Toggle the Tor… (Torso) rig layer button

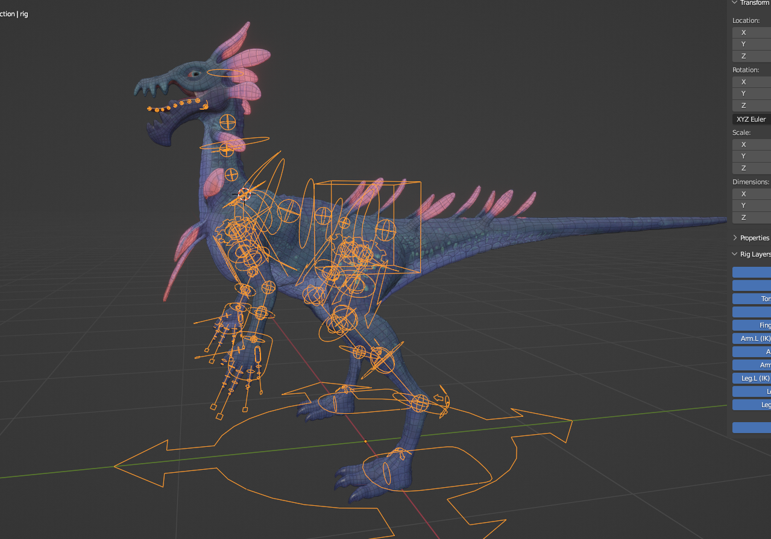pos(752,299)
